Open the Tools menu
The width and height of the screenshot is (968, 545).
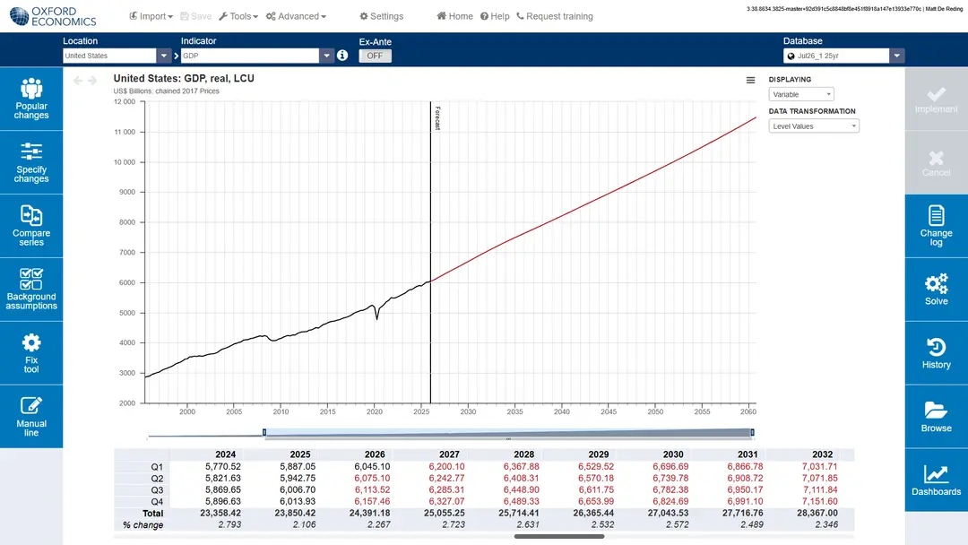tap(238, 16)
